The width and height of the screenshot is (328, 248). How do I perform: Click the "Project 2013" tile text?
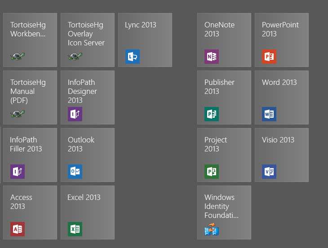pos(216,144)
